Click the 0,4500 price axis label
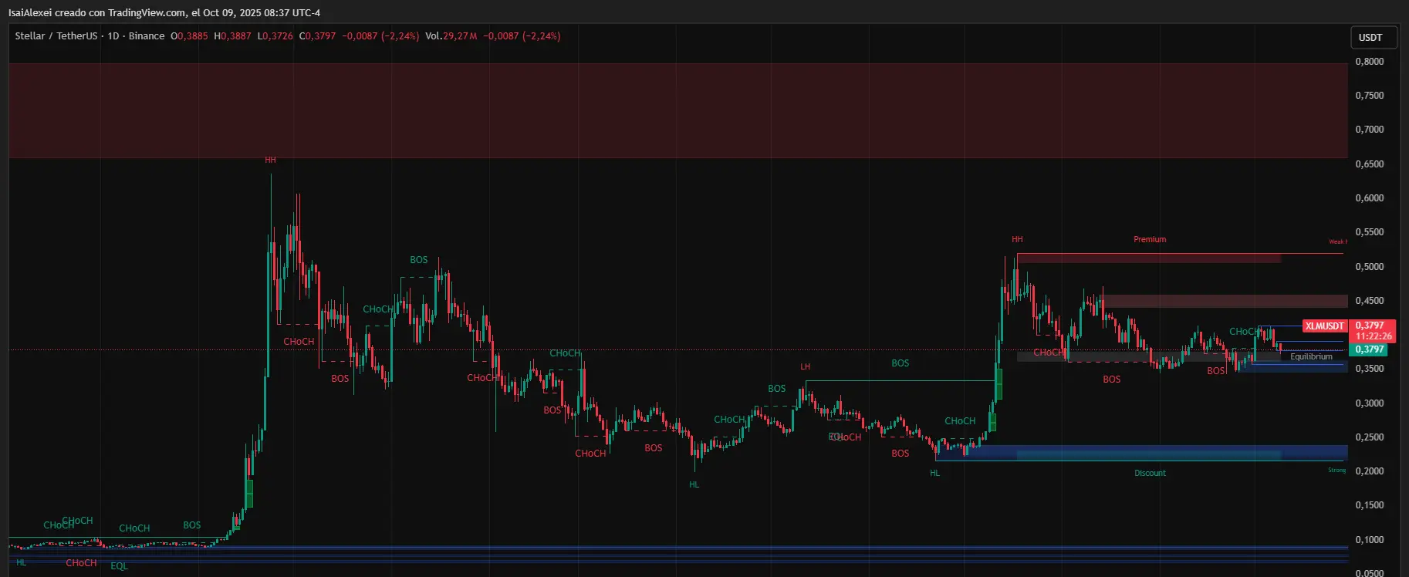The height and width of the screenshot is (577, 1409). [x=1370, y=301]
